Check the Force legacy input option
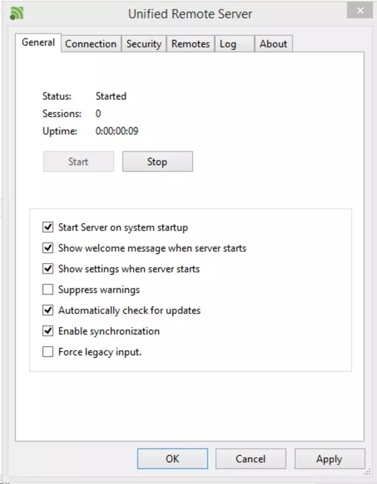Image resolution: width=377 pixels, height=484 pixels. (x=48, y=352)
